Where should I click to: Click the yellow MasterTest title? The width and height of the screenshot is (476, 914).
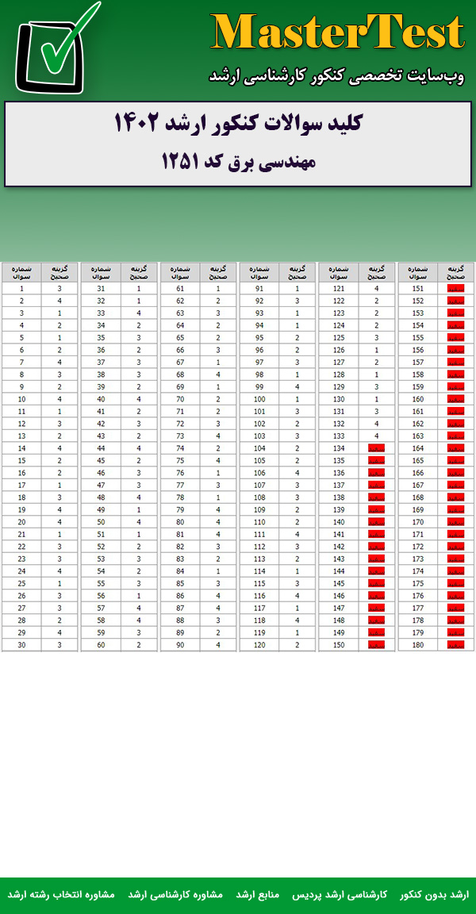pyautogui.click(x=337, y=33)
